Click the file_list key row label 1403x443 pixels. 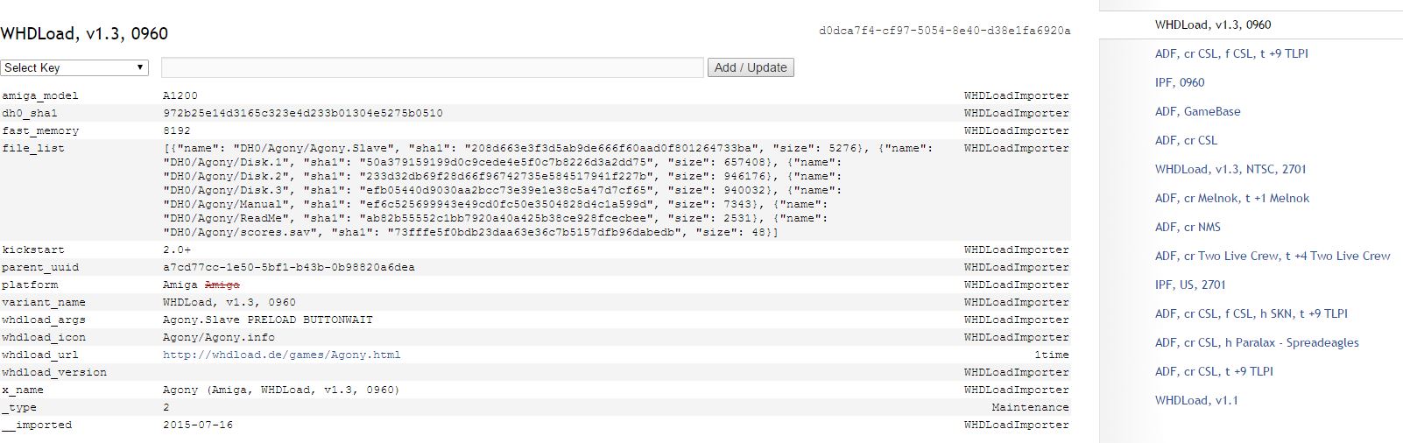coord(33,148)
